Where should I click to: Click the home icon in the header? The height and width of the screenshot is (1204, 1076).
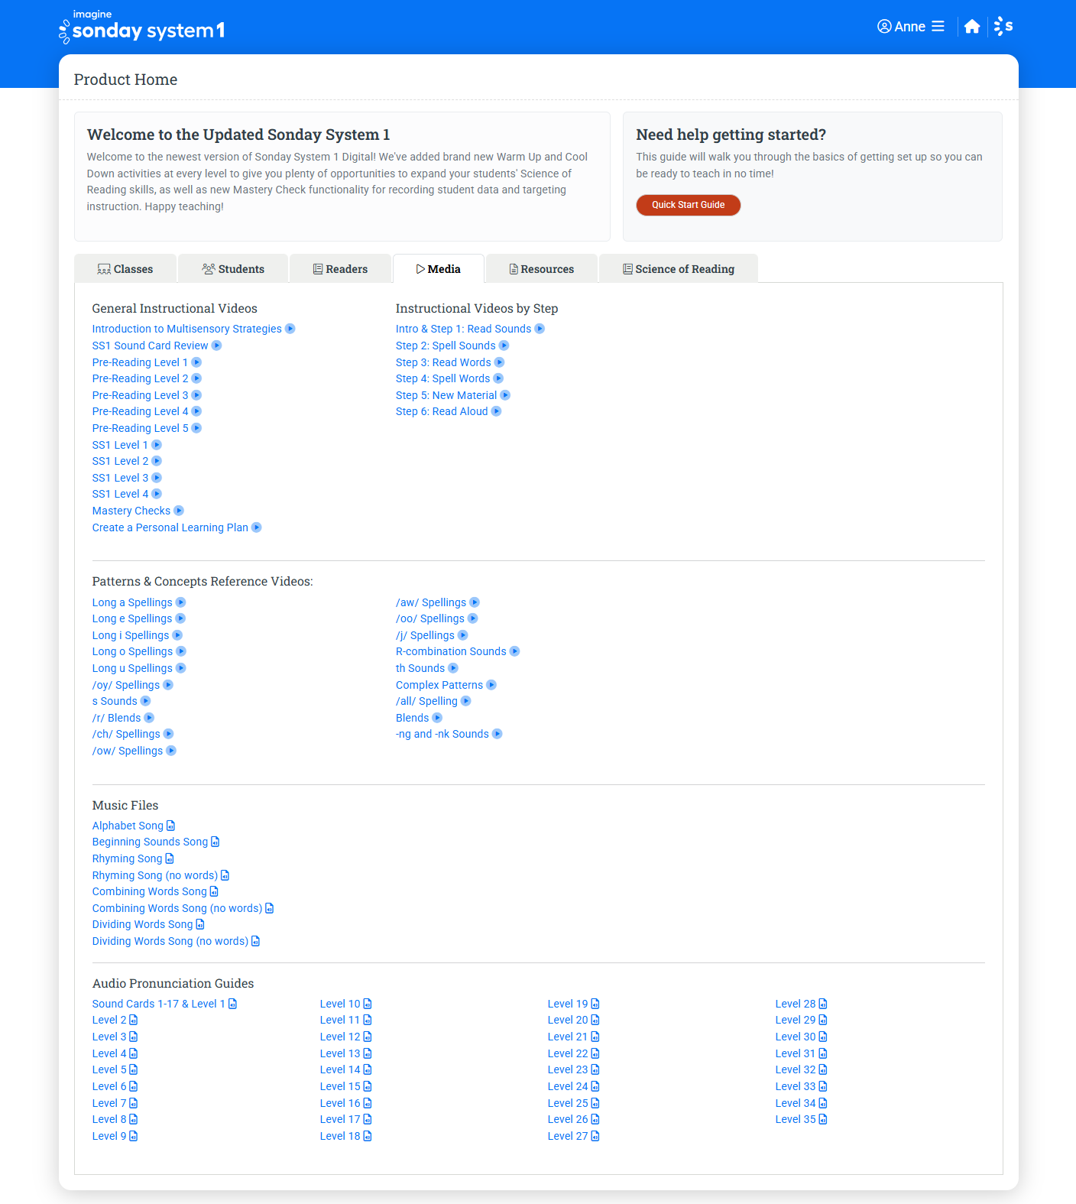(x=971, y=27)
